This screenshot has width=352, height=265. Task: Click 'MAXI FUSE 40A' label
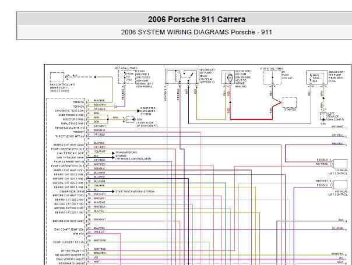coord(316,78)
